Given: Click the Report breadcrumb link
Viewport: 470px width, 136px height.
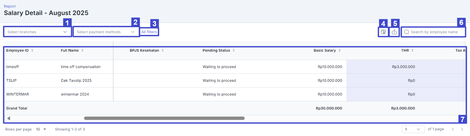Looking at the screenshot, I should click(x=10, y=6).
